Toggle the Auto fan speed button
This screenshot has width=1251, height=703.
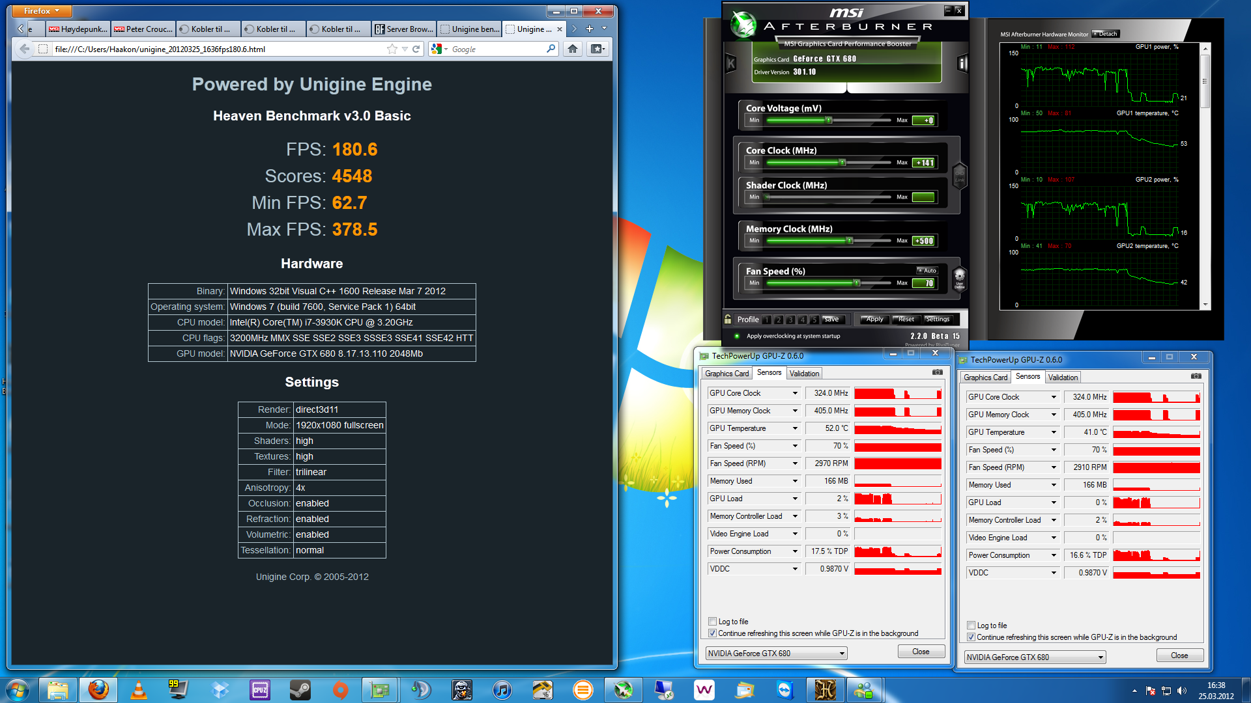coord(927,271)
